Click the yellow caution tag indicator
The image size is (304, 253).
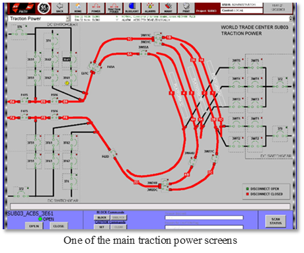pyautogui.click(x=67, y=83)
